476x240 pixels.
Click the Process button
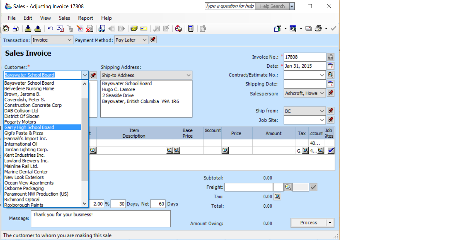[309, 223]
